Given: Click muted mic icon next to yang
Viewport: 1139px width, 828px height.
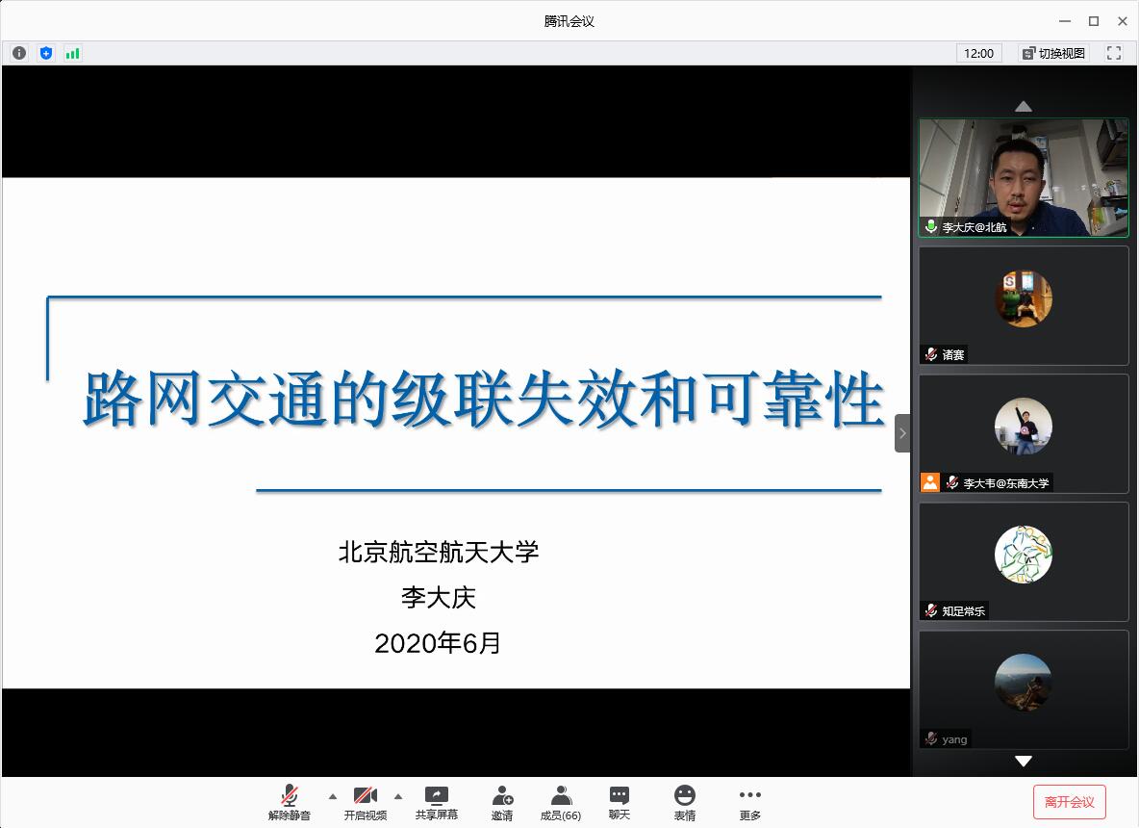Looking at the screenshot, I should click(931, 738).
